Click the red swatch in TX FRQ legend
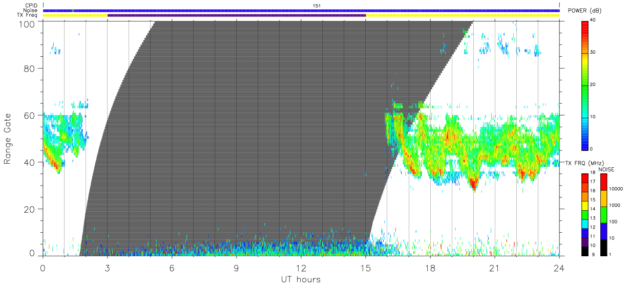 585,178
